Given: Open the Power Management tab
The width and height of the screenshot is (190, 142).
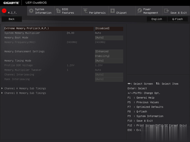Looking at the screenshot, I should pyautogui.click(x=149, y=11).
